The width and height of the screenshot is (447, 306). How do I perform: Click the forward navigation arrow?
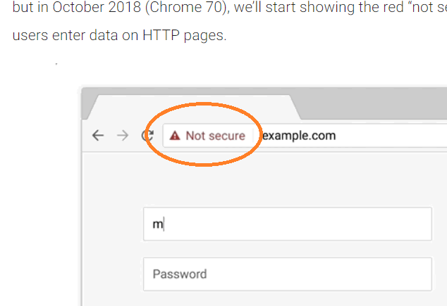(123, 135)
